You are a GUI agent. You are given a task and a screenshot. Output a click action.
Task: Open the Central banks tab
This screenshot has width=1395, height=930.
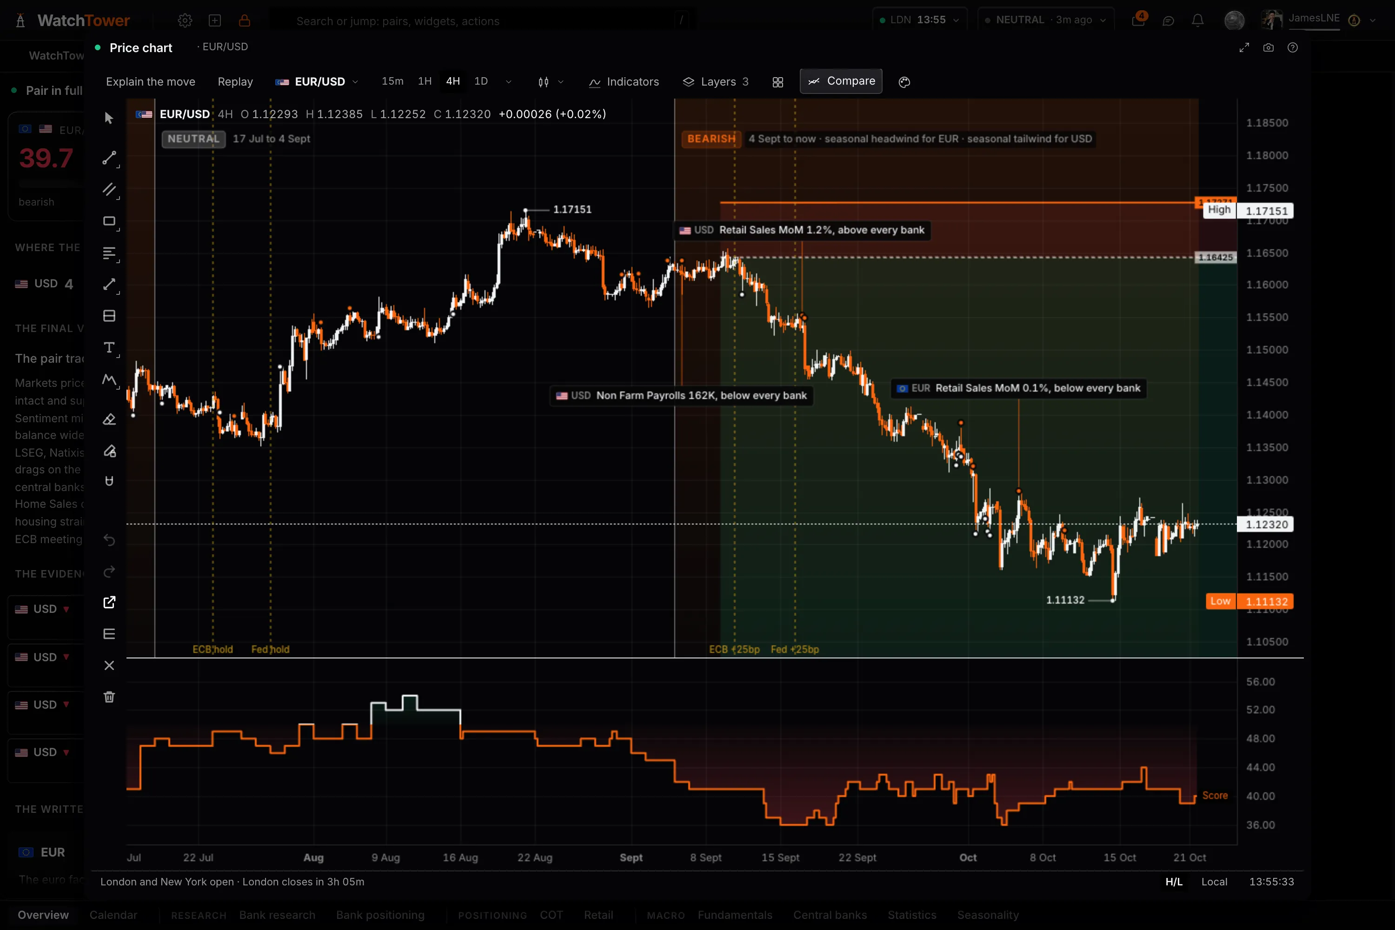(830, 915)
